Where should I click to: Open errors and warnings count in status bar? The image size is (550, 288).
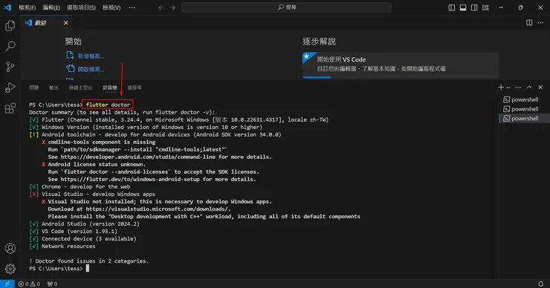[x=29, y=284]
